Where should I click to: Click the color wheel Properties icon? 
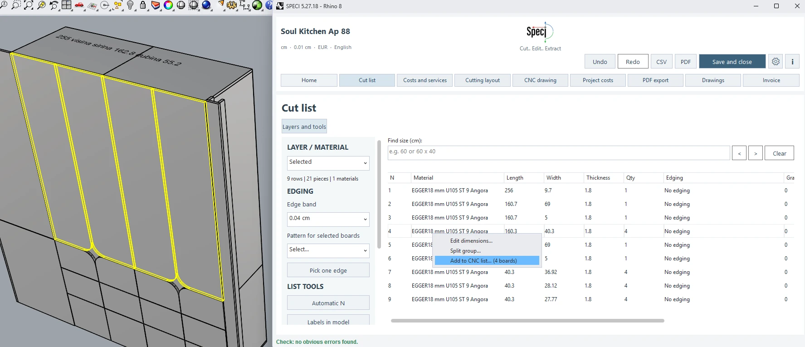click(x=168, y=5)
